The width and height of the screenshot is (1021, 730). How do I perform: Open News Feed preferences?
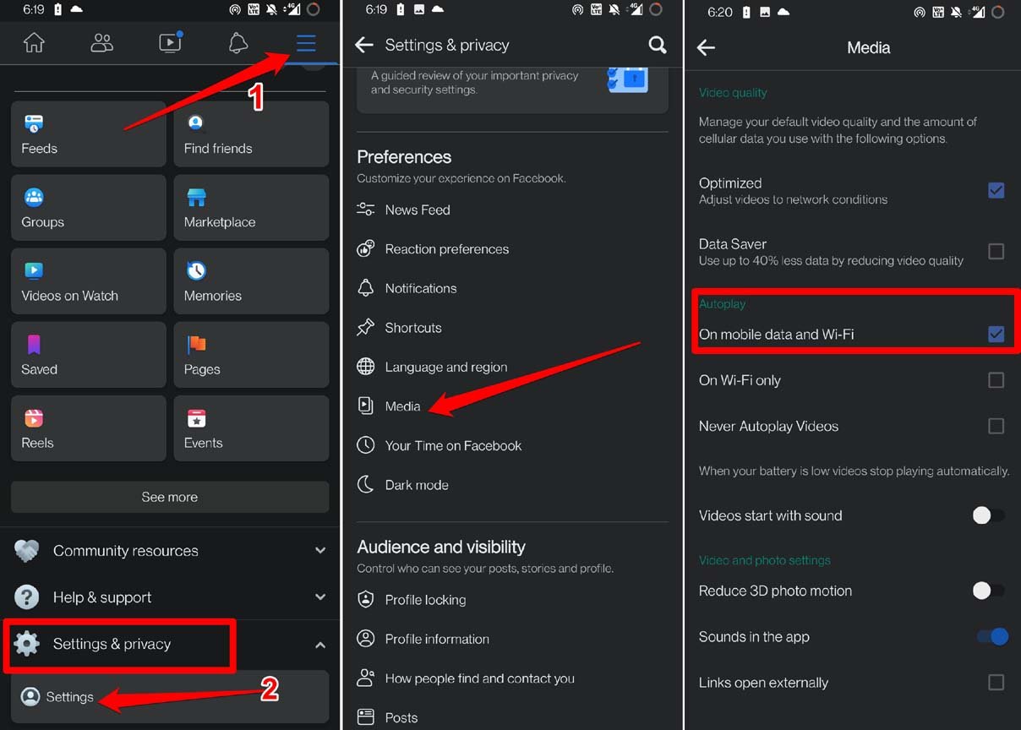[x=512, y=210]
